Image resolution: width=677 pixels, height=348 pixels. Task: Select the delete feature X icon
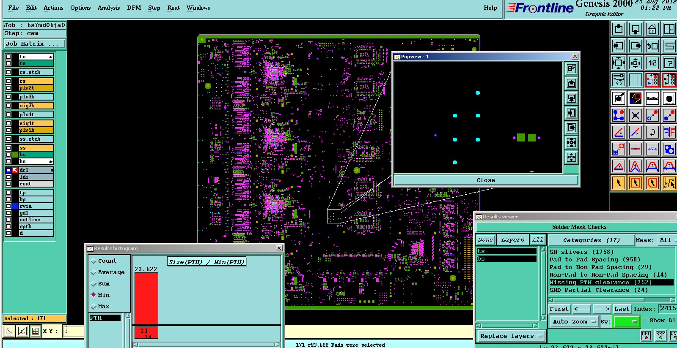[636, 115]
